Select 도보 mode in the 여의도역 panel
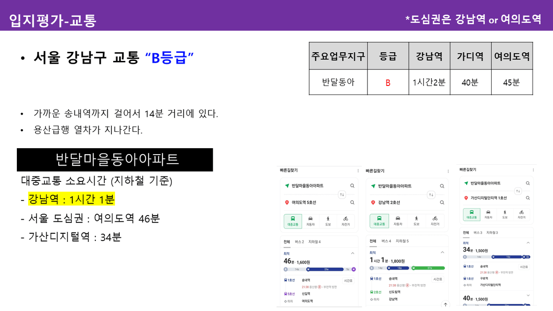 click(x=328, y=221)
